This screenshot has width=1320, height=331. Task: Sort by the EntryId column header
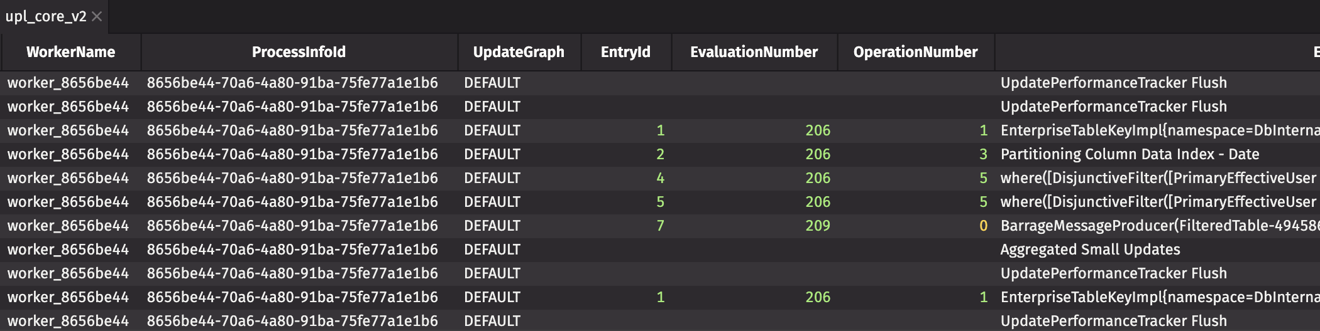point(625,52)
